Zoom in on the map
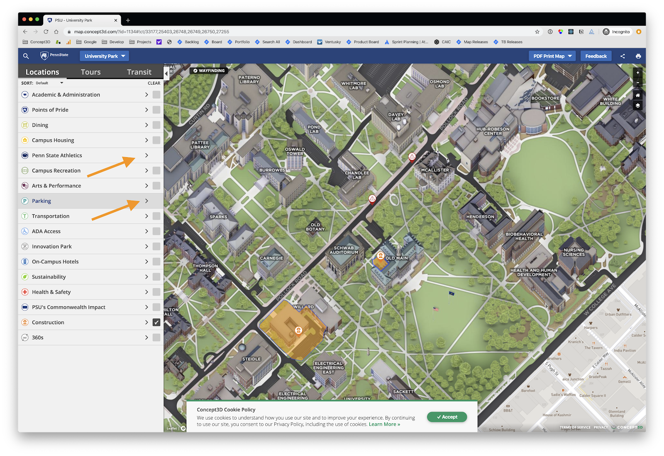 638,73
